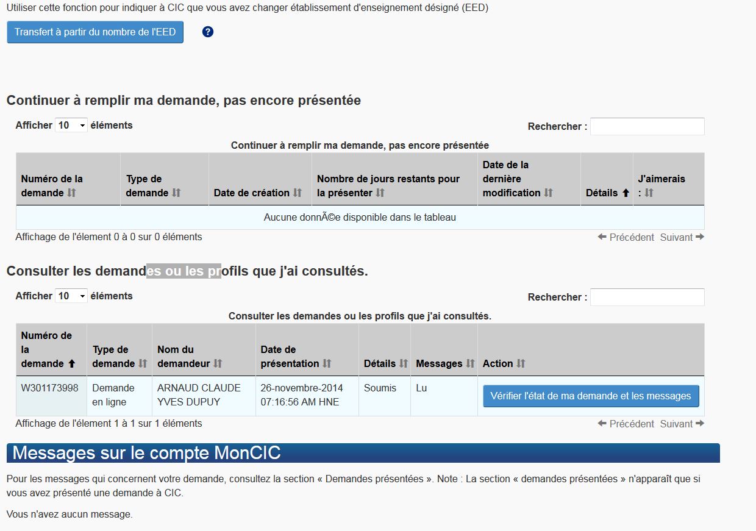Click Affichage de l'élement 0 à 0 text
The height and width of the screenshot is (531, 756).
tap(109, 237)
